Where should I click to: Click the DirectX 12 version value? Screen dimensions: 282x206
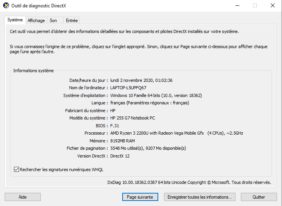click(120, 156)
